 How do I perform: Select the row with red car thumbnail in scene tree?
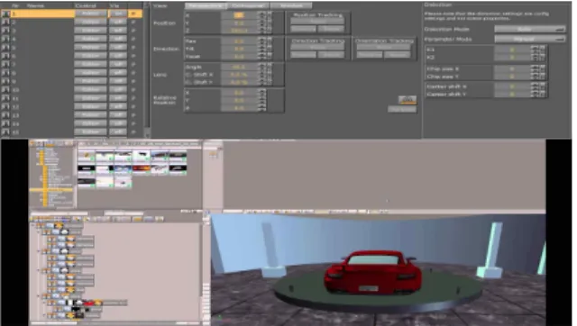click(x=87, y=303)
